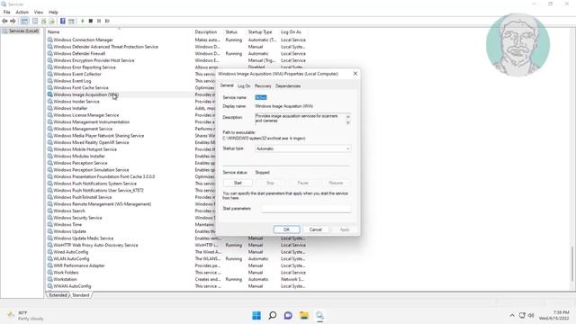Click the gear icon beside Windows Event Log

pyautogui.click(x=50, y=81)
